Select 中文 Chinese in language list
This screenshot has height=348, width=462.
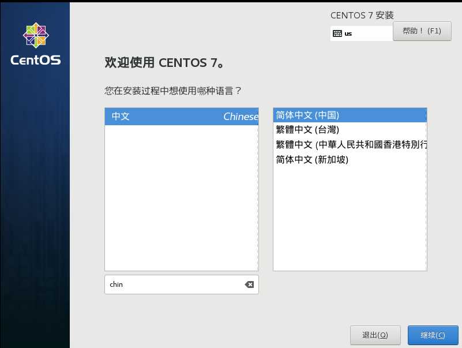coord(182,116)
